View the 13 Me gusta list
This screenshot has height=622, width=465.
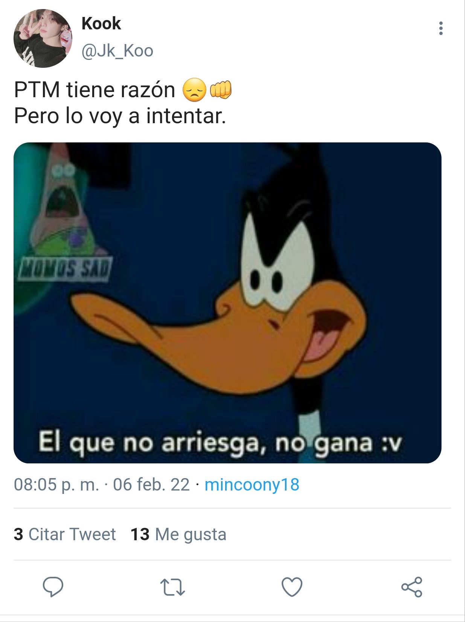(178, 534)
